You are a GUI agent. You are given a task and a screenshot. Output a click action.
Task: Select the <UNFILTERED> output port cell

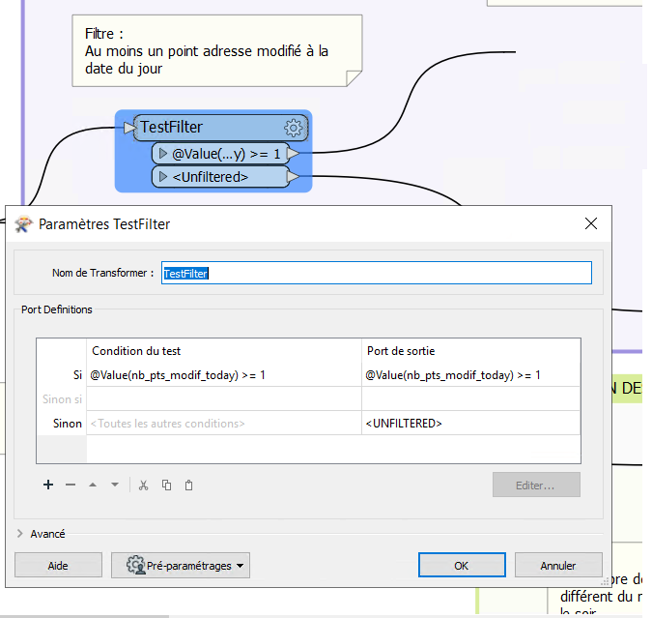pos(470,423)
